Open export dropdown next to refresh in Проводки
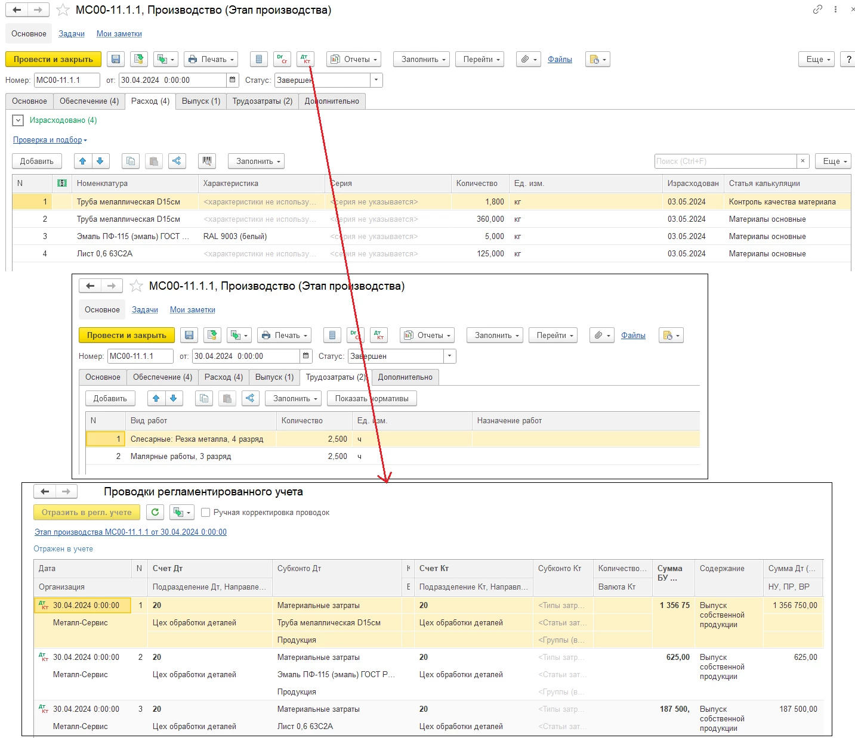 tap(182, 512)
